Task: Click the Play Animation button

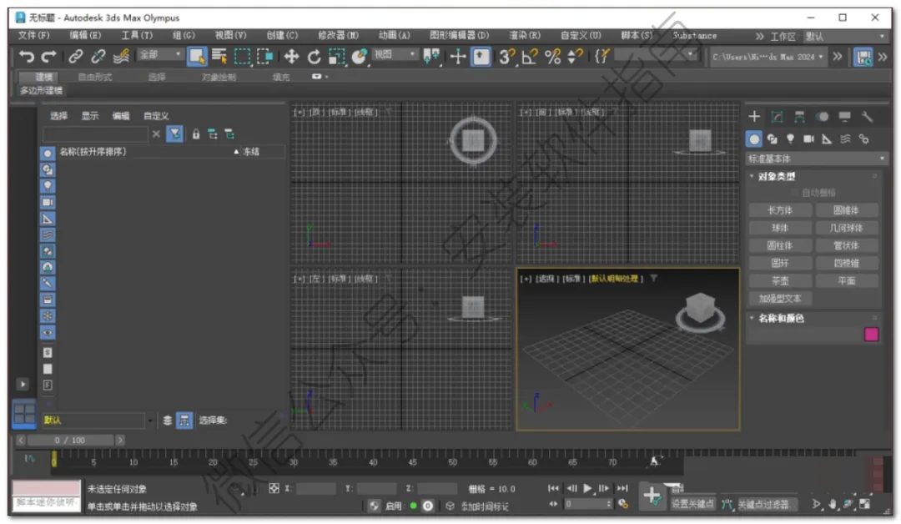Action: pyautogui.click(x=587, y=488)
